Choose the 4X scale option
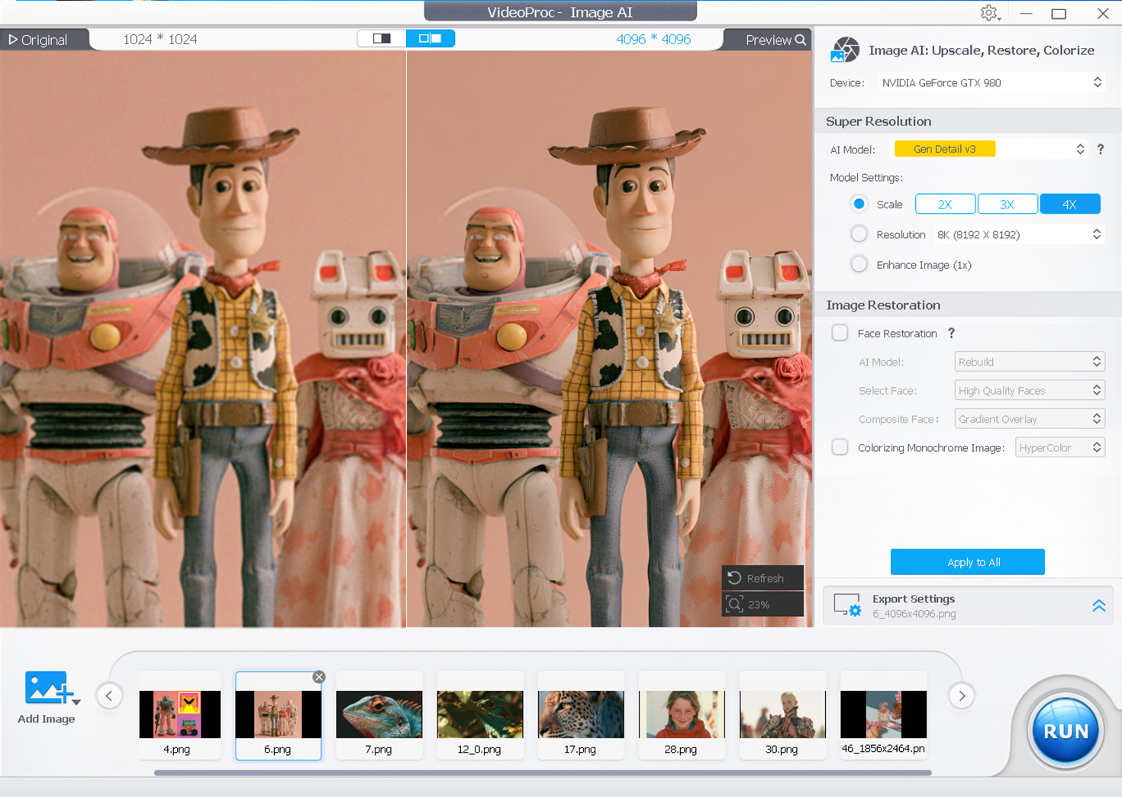 click(x=1070, y=204)
